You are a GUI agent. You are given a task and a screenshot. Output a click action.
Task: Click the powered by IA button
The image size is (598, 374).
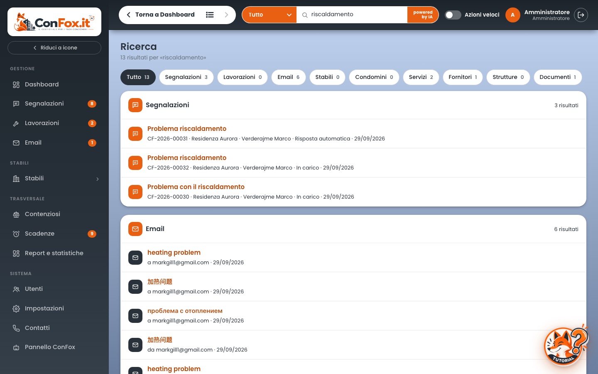click(x=423, y=15)
